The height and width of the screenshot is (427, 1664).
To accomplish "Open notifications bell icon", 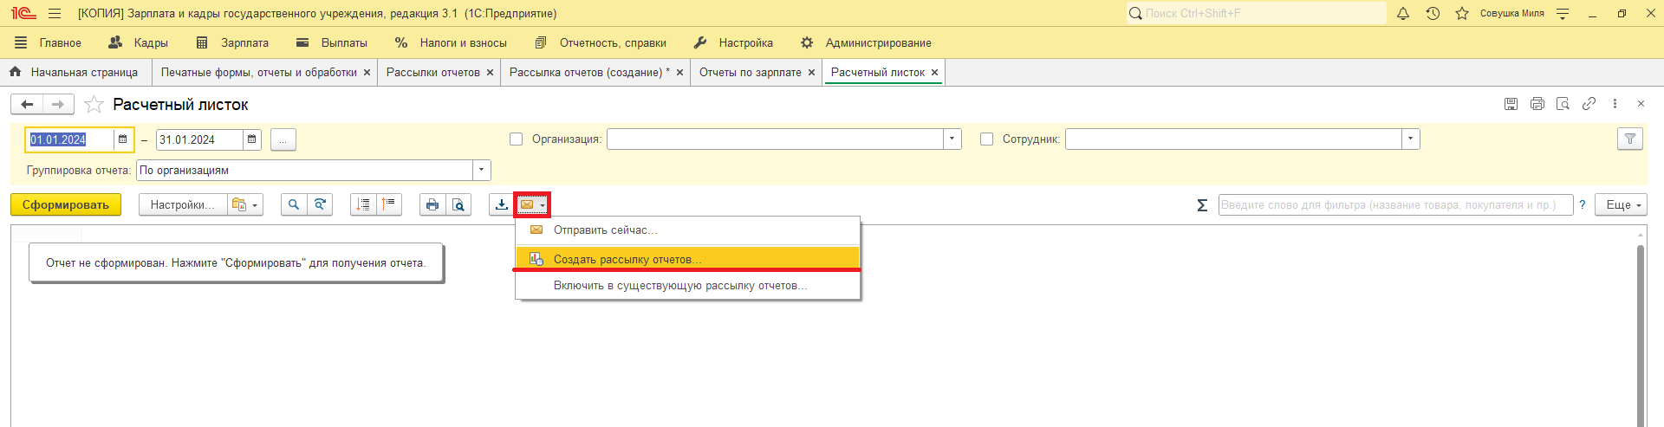I will (1403, 13).
